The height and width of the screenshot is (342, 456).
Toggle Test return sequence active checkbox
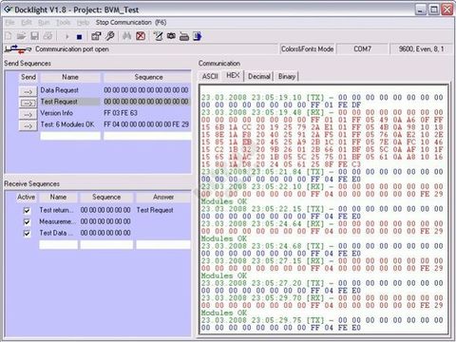[x=28, y=211]
